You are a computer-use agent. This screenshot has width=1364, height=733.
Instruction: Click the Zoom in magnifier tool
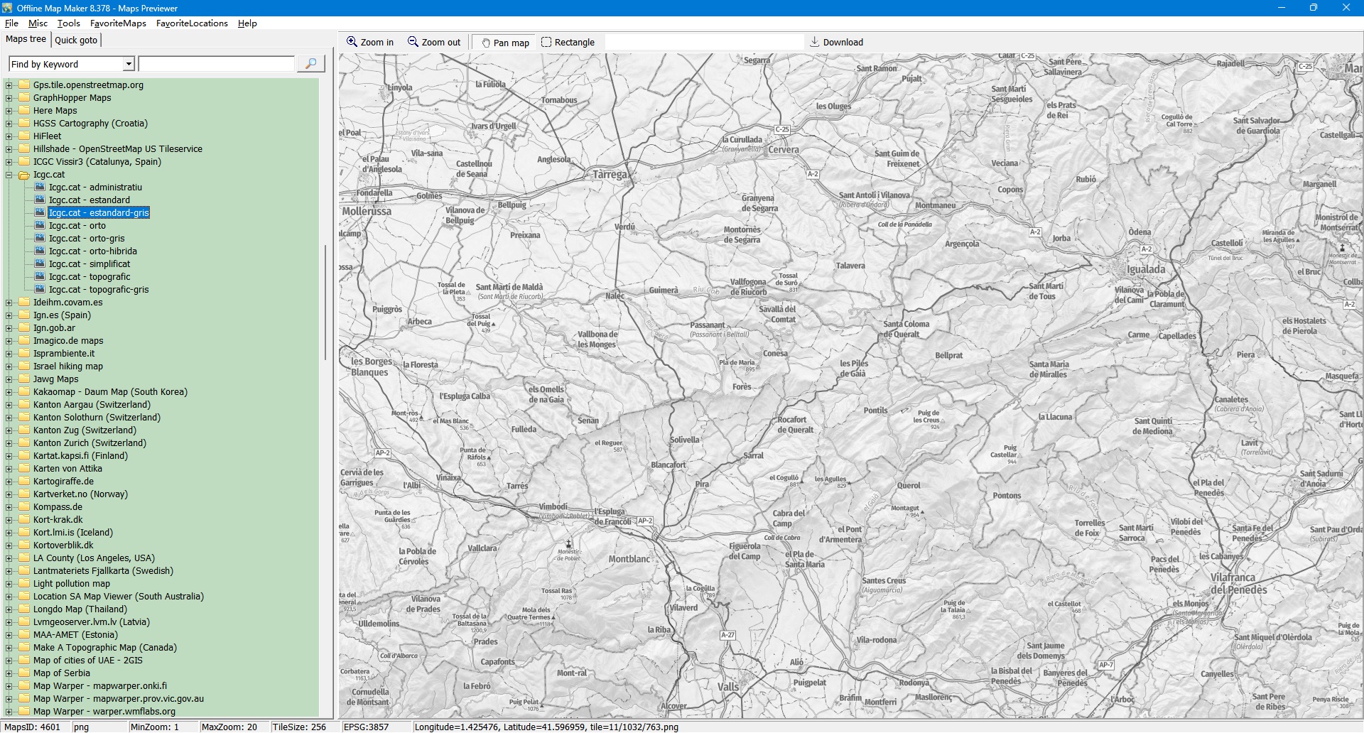(x=369, y=43)
